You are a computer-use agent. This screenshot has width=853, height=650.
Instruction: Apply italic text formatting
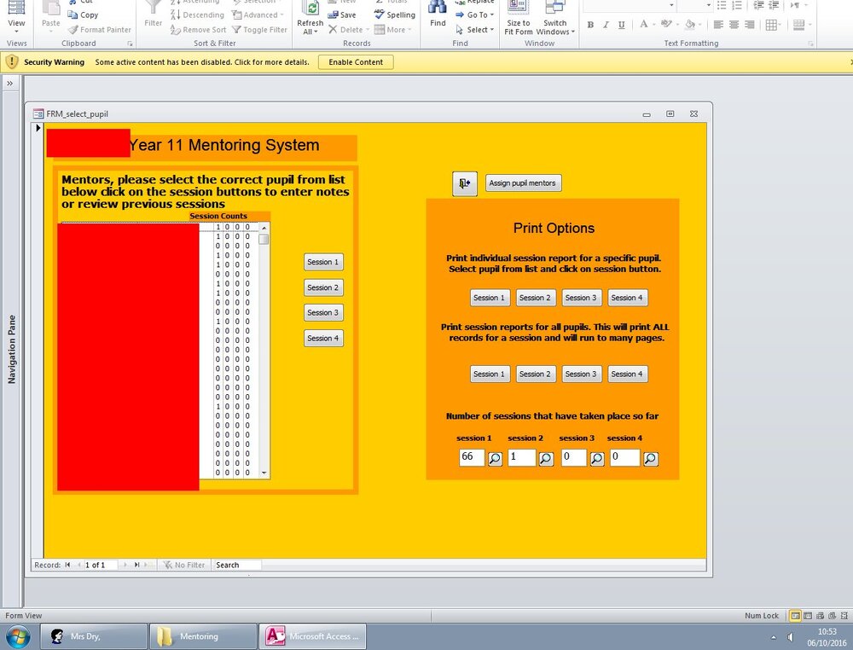point(606,25)
